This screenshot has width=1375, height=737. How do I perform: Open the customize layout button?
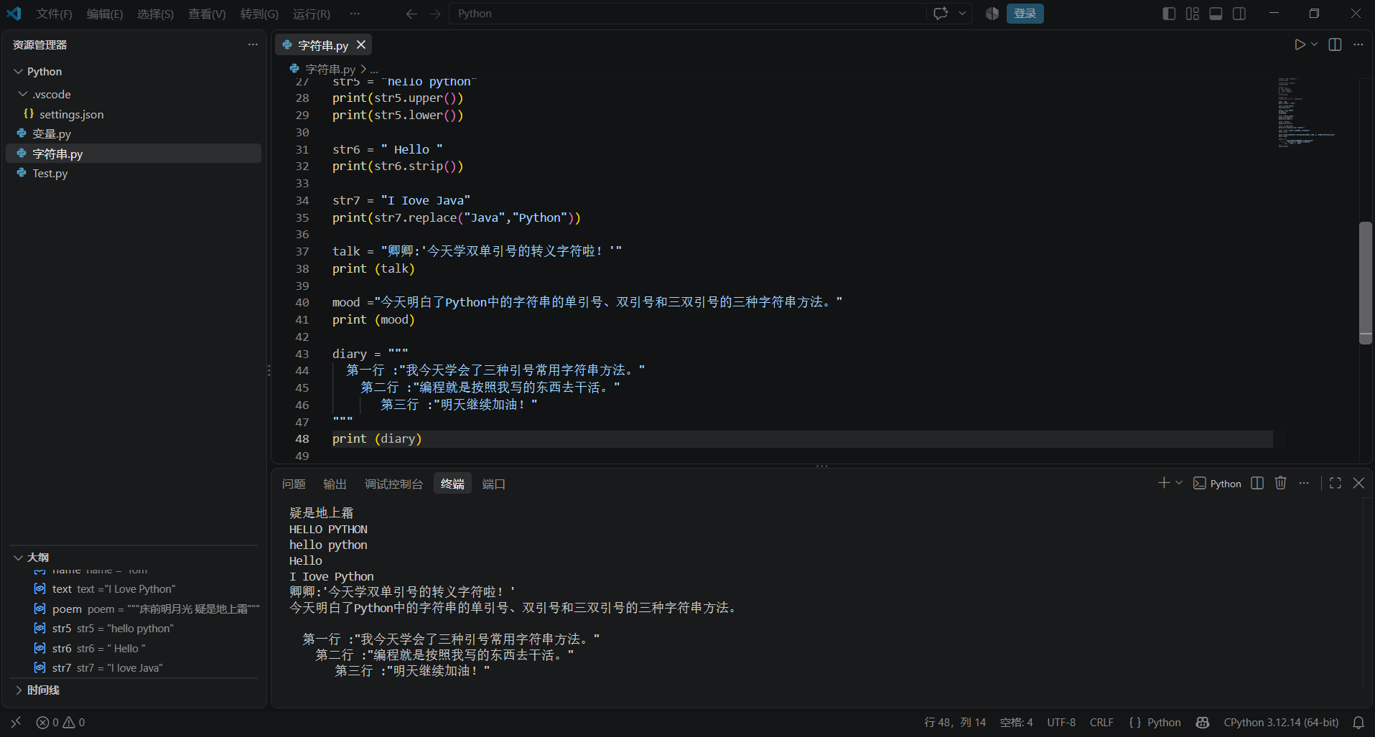[1193, 14]
